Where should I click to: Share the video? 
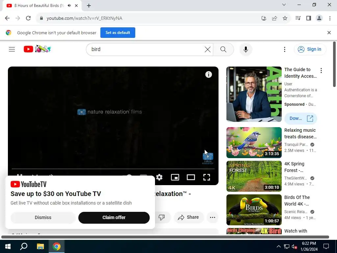(x=188, y=217)
